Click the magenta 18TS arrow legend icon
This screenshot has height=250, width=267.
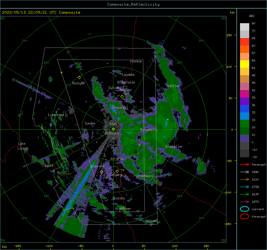tap(244, 202)
